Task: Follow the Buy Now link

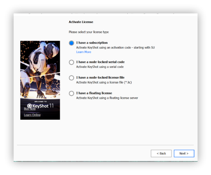Action: tap(30, 109)
